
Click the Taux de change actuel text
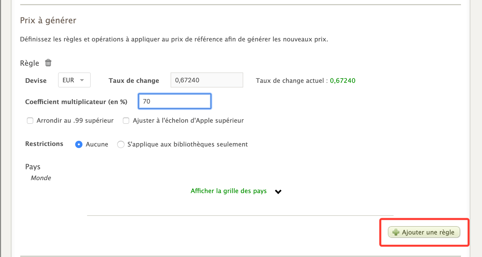click(x=290, y=81)
